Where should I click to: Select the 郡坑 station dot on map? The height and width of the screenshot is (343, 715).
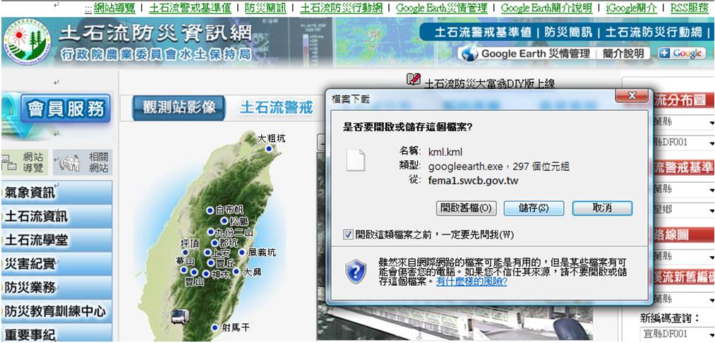[x=215, y=243]
